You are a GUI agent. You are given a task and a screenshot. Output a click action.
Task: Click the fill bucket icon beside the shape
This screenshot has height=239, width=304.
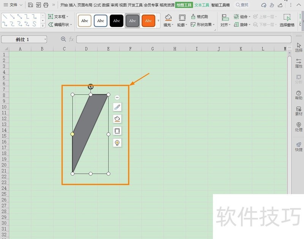pos(117,119)
